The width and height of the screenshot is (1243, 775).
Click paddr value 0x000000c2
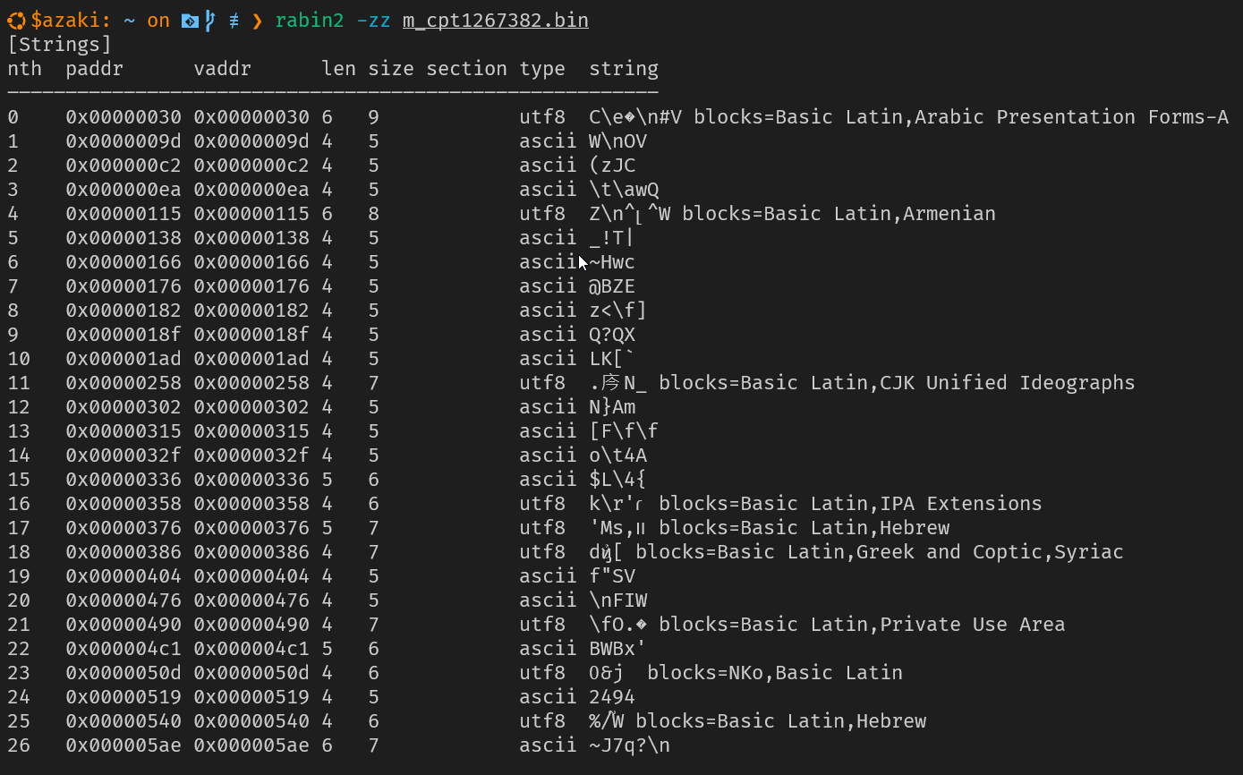[x=123, y=166]
